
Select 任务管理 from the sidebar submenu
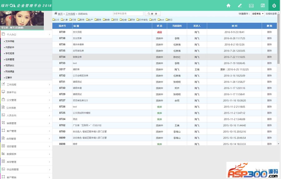pos(10,59)
